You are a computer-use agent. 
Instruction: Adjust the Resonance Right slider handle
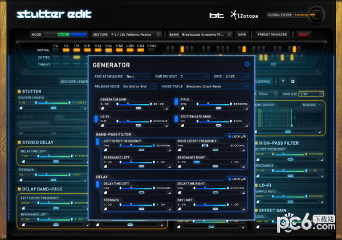[197, 162]
